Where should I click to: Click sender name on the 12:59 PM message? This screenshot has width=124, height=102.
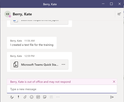(x=16, y=56)
